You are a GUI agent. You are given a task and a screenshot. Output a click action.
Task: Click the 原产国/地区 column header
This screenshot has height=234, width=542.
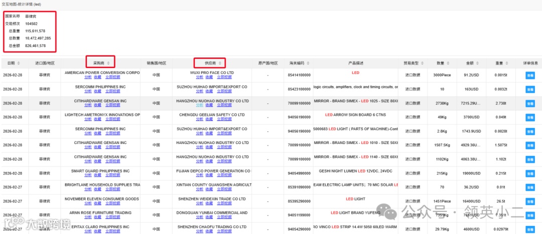pyautogui.click(x=268, y=63)
